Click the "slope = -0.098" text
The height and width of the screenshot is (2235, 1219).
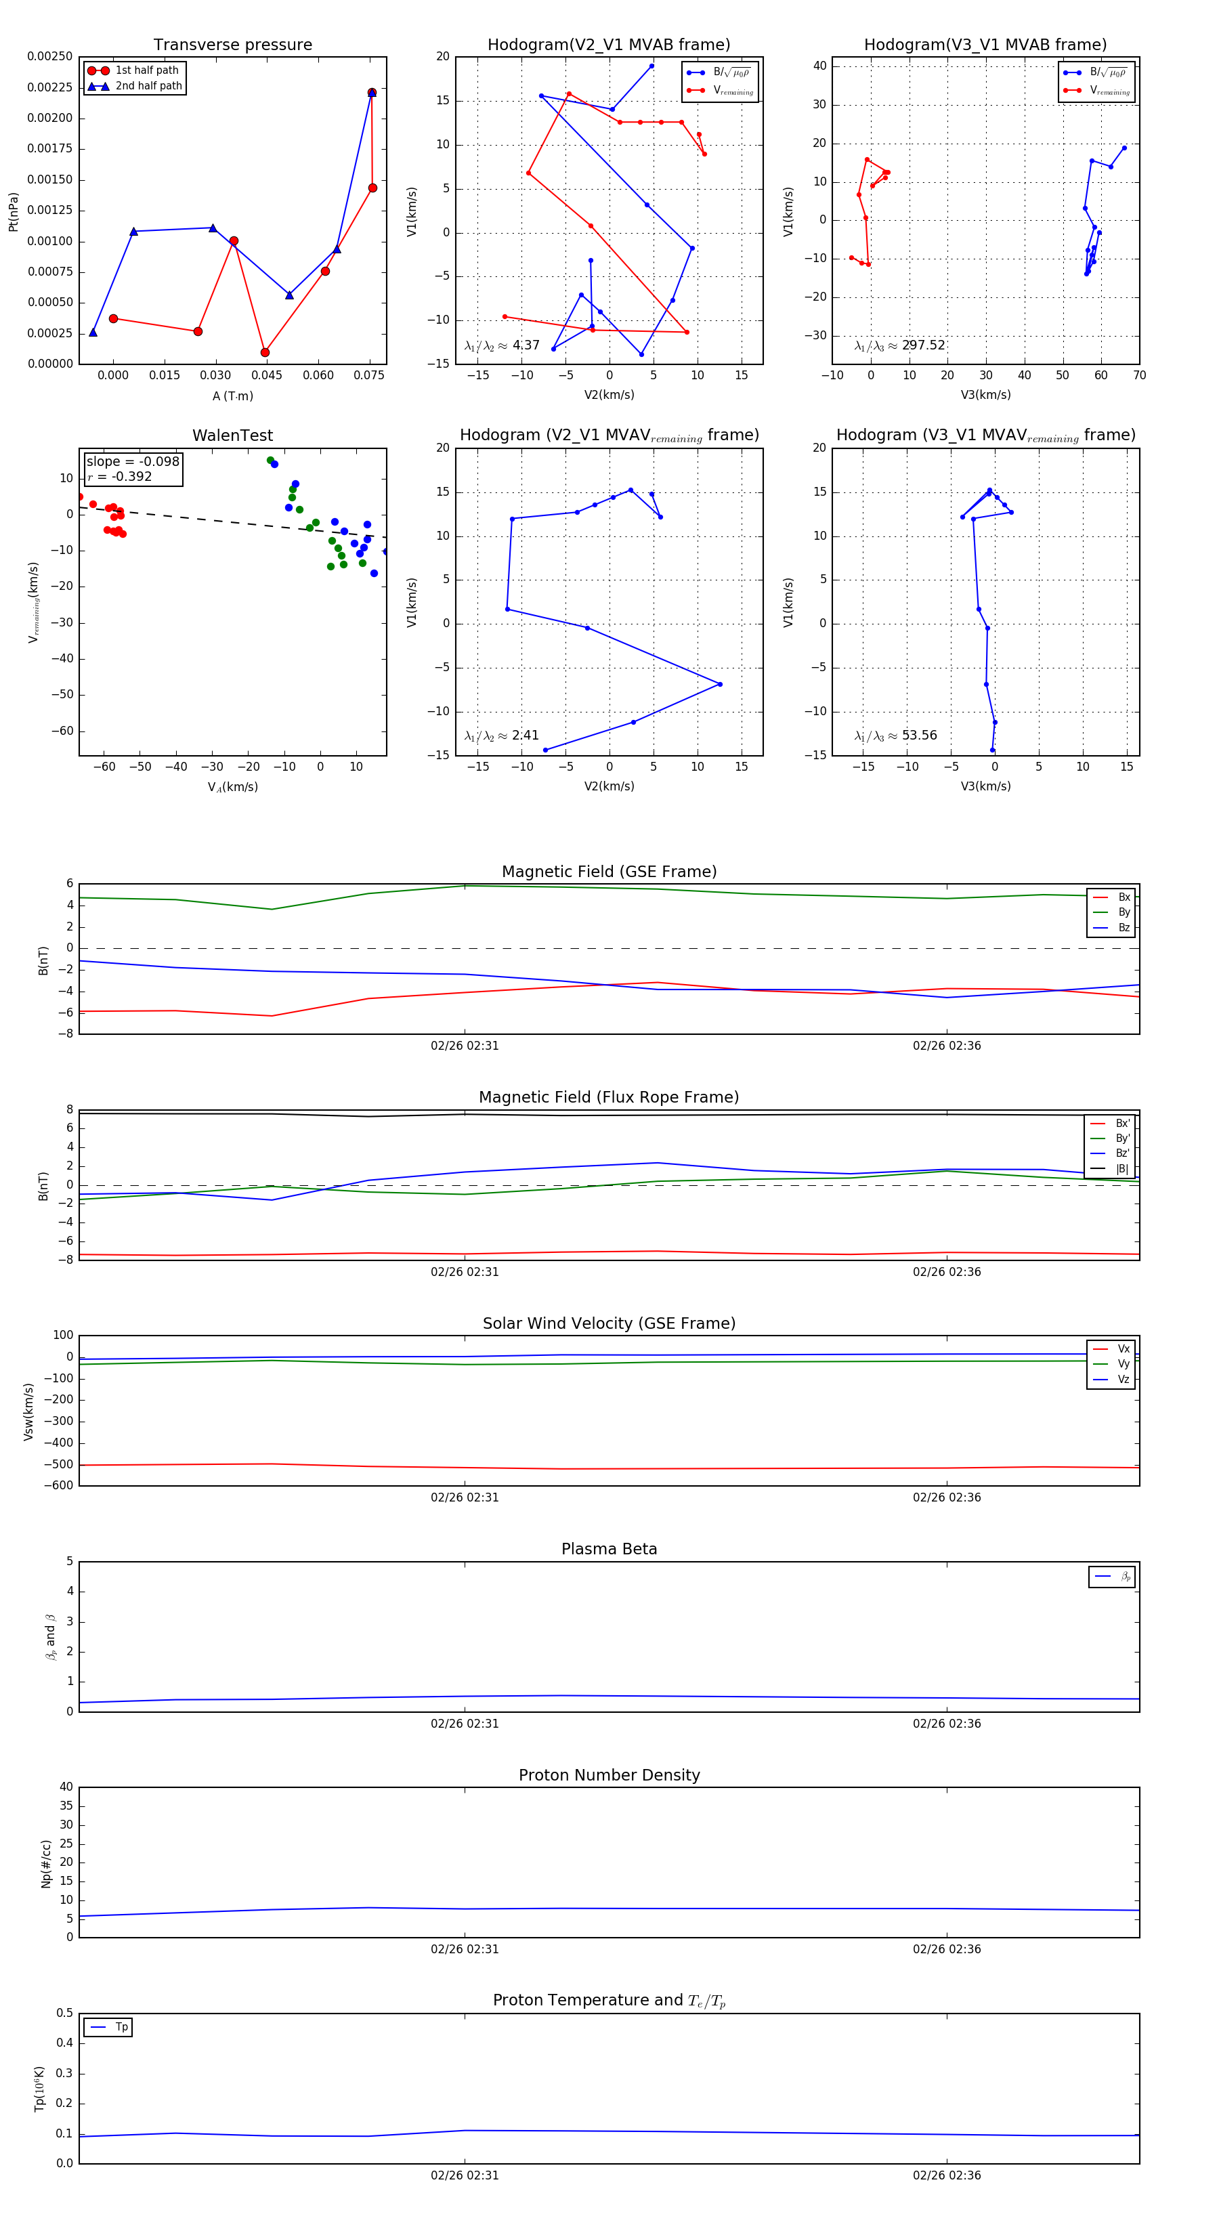133,462
